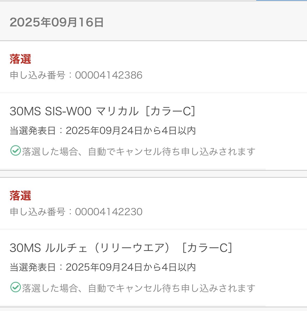This screenshot has height=311, width=307.
Task: Open the 30MS SIS-W00 マリカル product title
Action: (x=102, y=111)
